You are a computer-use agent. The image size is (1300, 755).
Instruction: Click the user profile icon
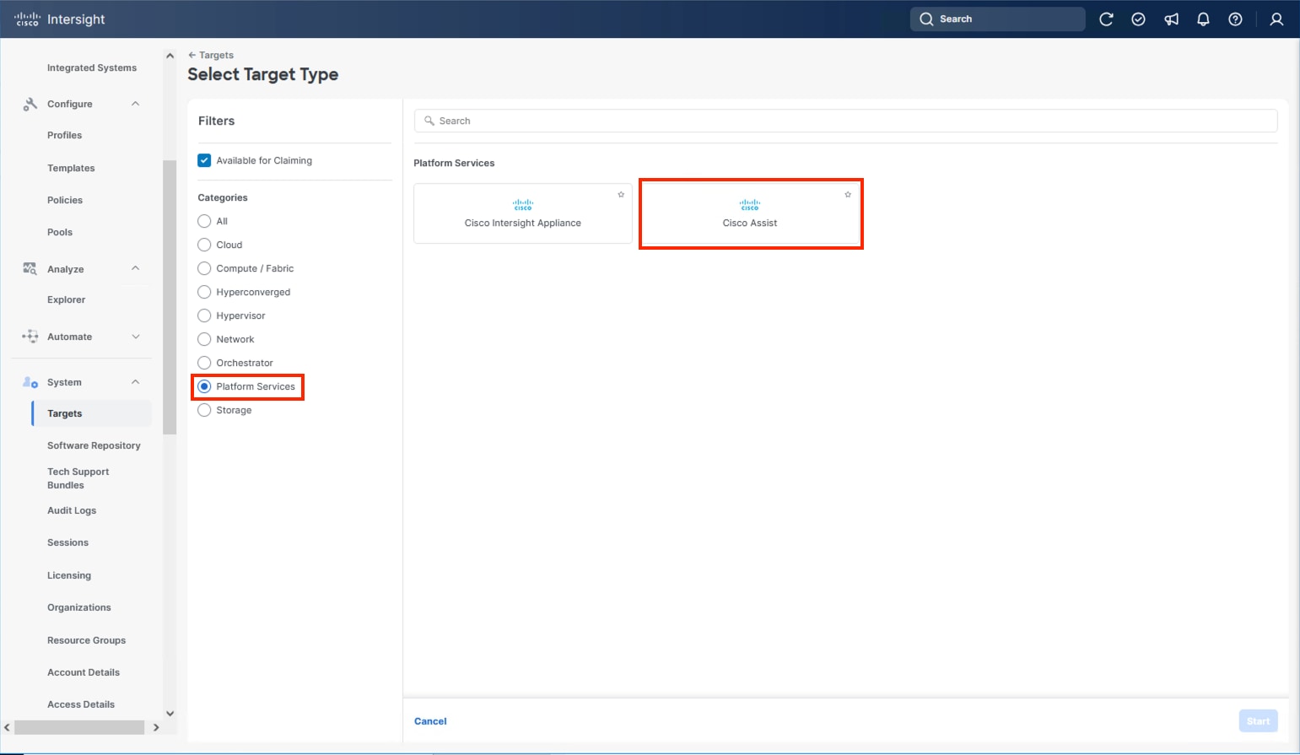coord(1276,19)
